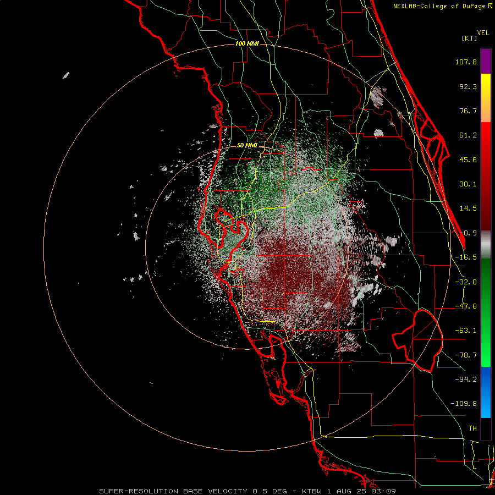Pick the blue segment of the velocity color bar
Image resolution: width=495 pixels, height=495 pixels.
(x=486, y=392)
